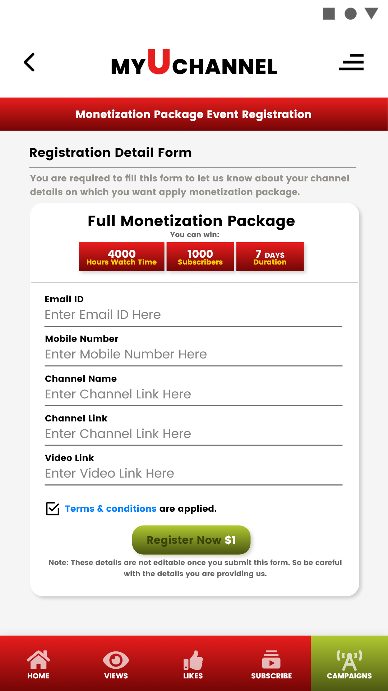Image resolution: width=388 pixels, height=691 pixels.
Task: Select the Channel Link input field
Action: click(193, 434)
